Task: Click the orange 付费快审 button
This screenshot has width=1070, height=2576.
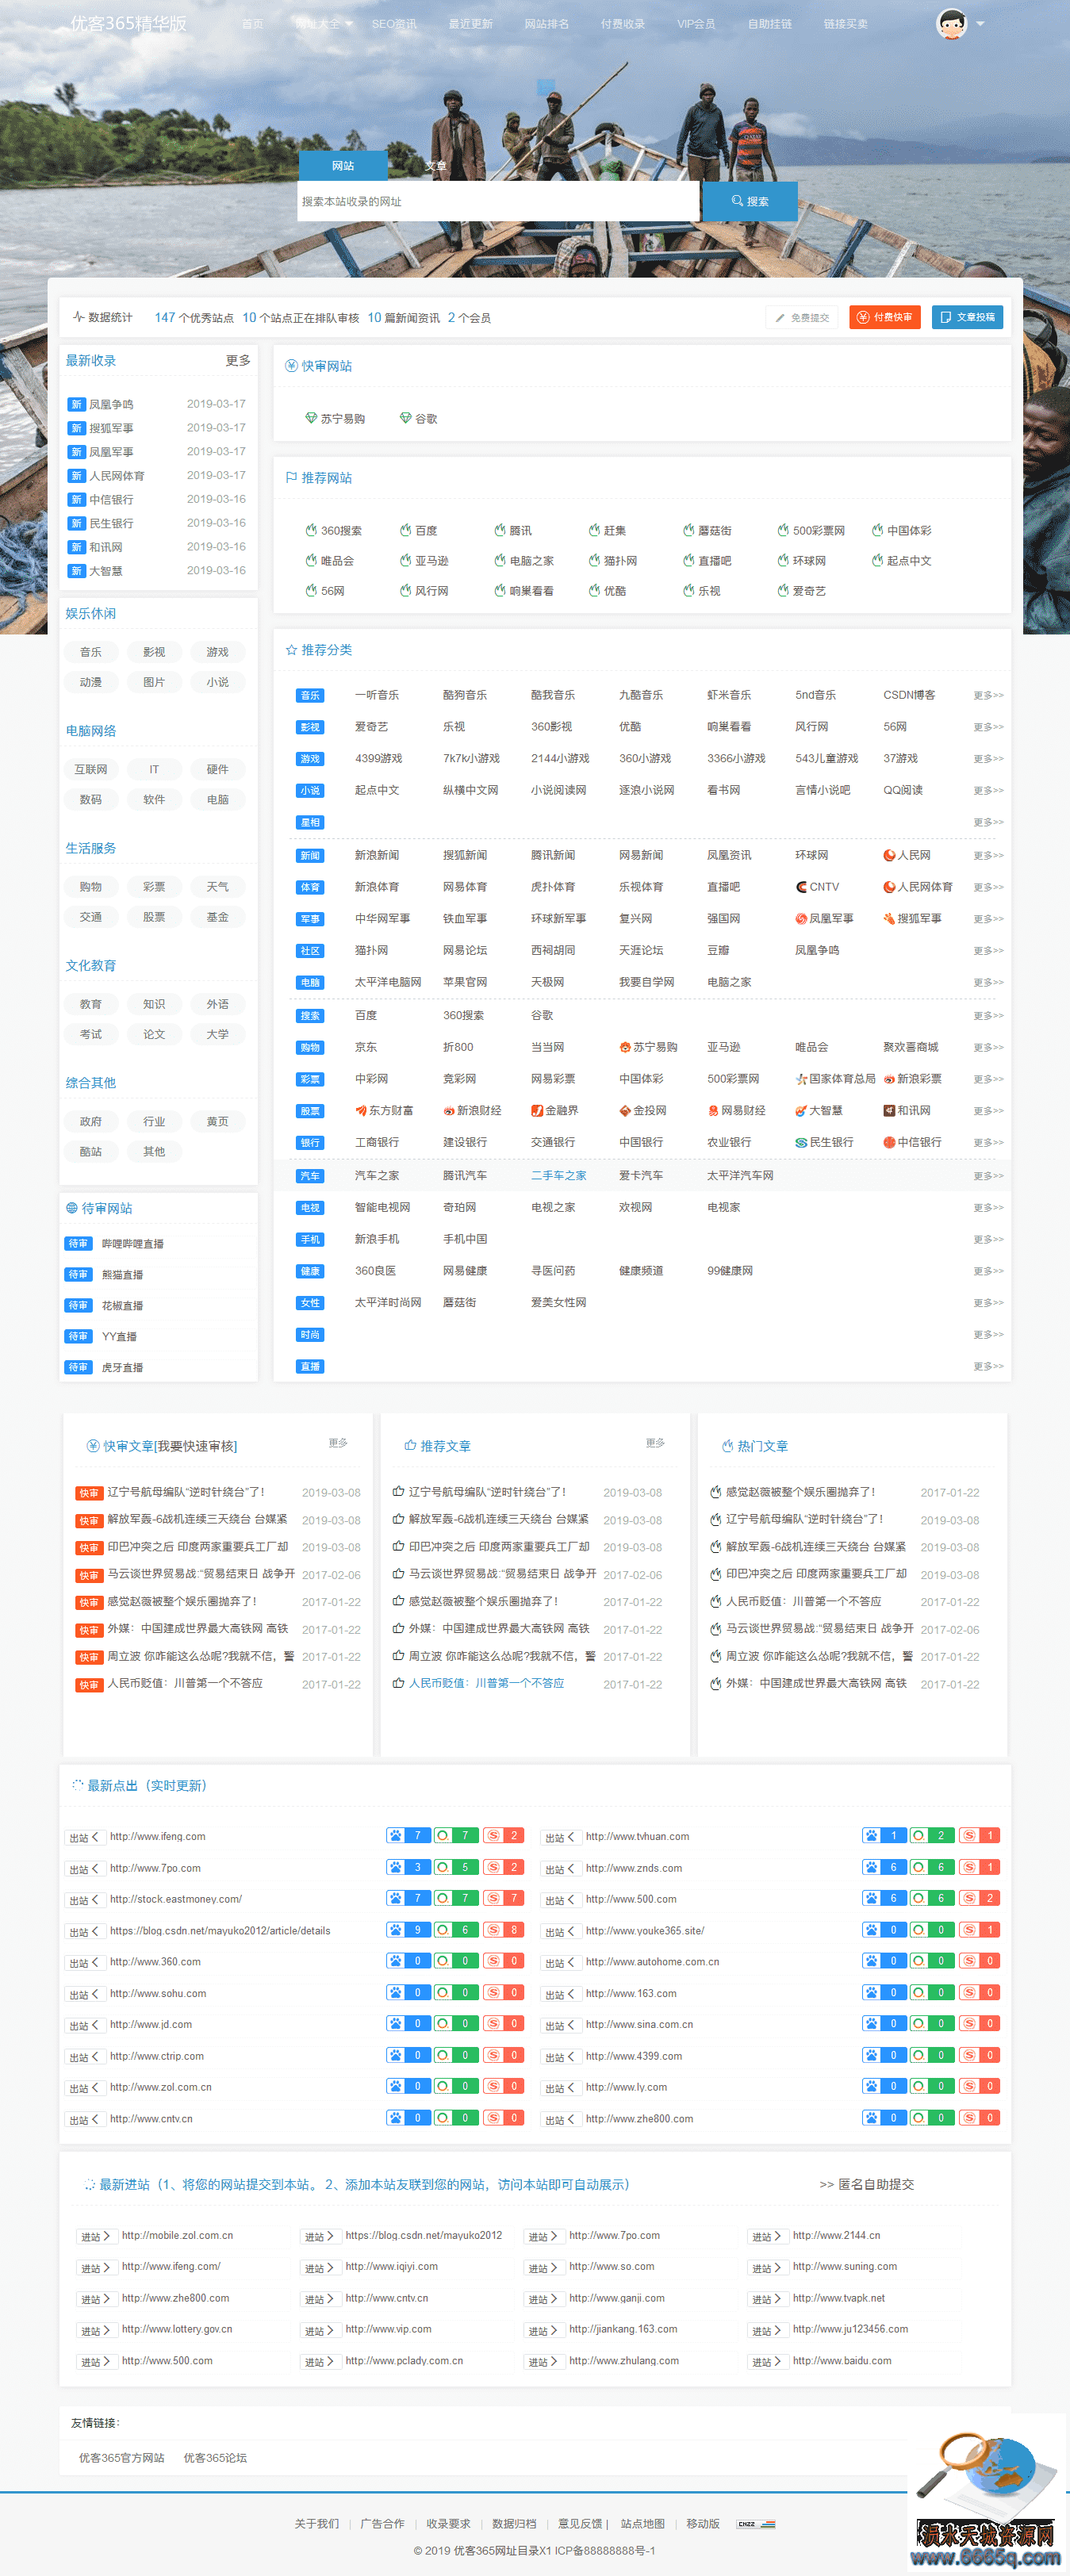Action: pos(885,317)
